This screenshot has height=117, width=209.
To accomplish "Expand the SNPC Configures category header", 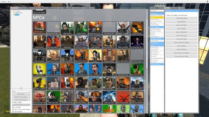I will coord(157,64).
